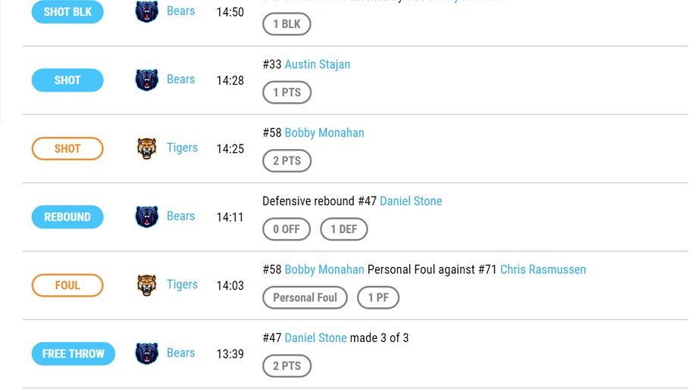Click the orange FOUL event badge
This screenshot has width=698, height=392.
click(67, 285)
